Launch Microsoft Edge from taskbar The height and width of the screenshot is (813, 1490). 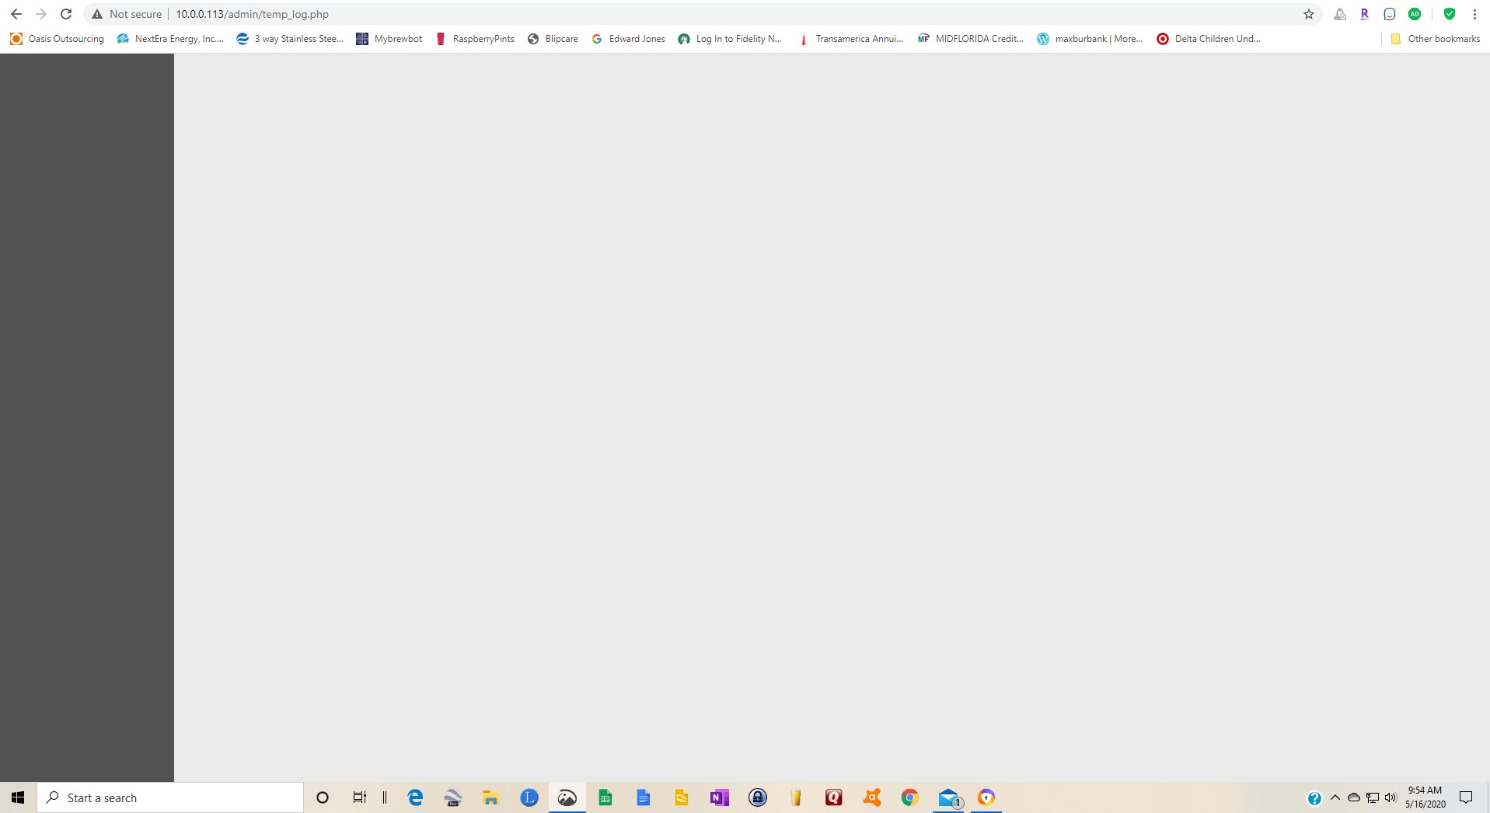[x=415, y=797]
